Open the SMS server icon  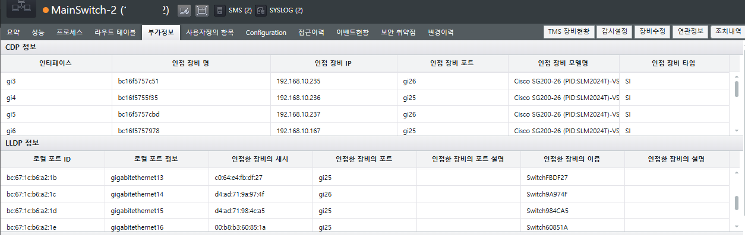220,11
